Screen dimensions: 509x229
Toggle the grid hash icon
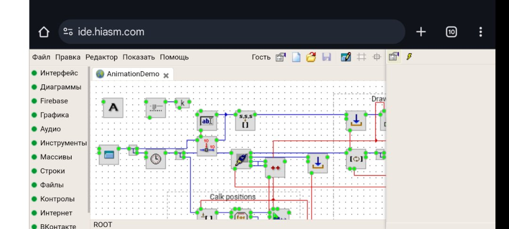(x=361, y=57)
